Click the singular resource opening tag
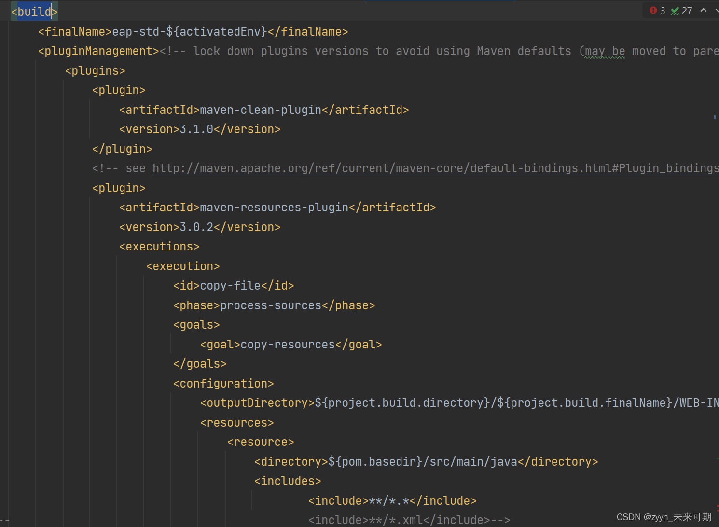This screenshot has height=527, width=719. [x=261, y=442]
